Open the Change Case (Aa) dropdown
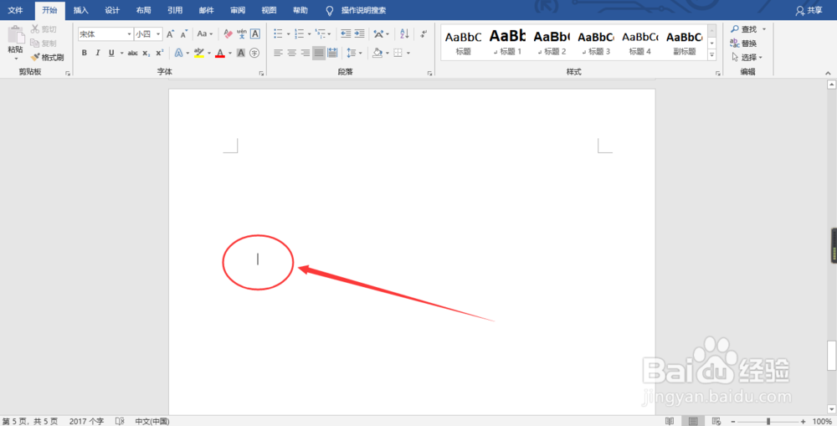 [204, 34]
